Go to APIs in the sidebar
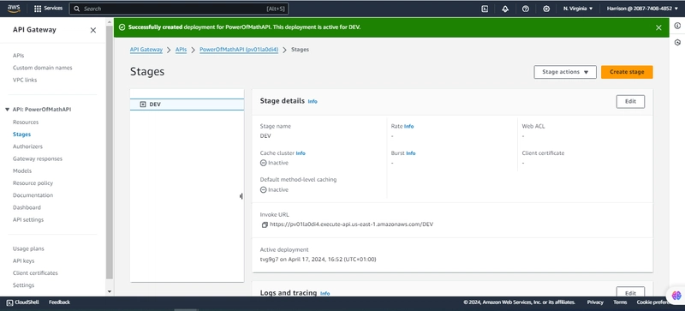 click(x=18, y=56)
